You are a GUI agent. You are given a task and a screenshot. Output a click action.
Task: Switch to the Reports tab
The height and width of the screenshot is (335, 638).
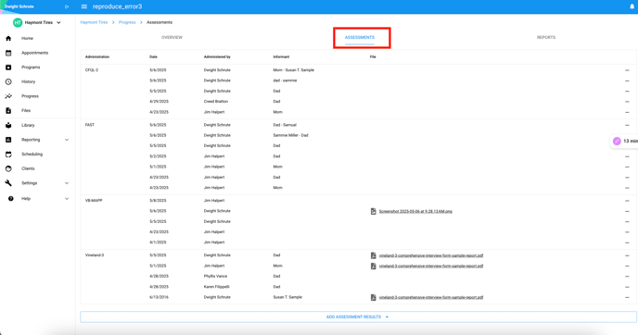pos(546,37)
